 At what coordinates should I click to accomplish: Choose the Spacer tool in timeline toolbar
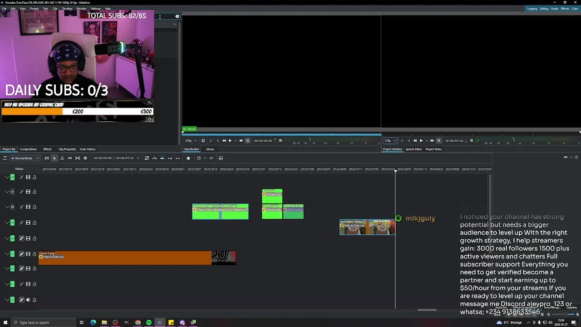coord(70,158)
